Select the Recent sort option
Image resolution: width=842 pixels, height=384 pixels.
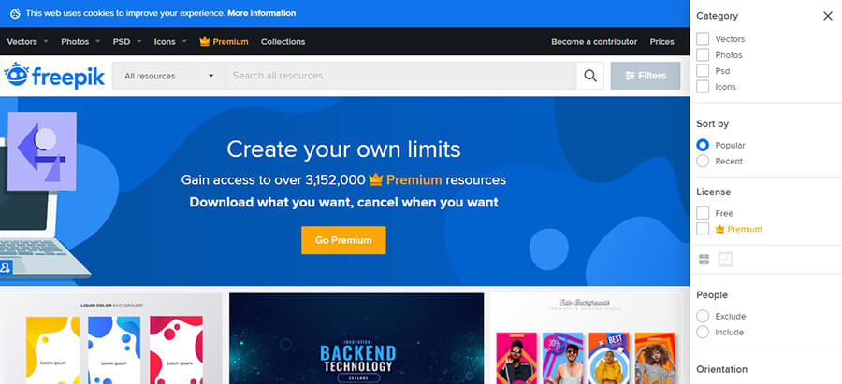click(703, 161)
